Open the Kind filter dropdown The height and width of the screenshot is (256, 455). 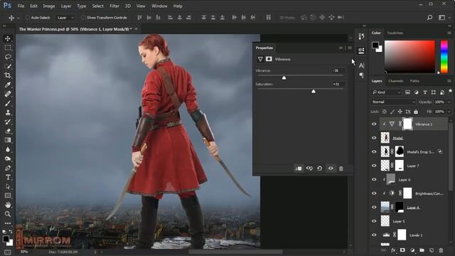[x=387, y=92]
